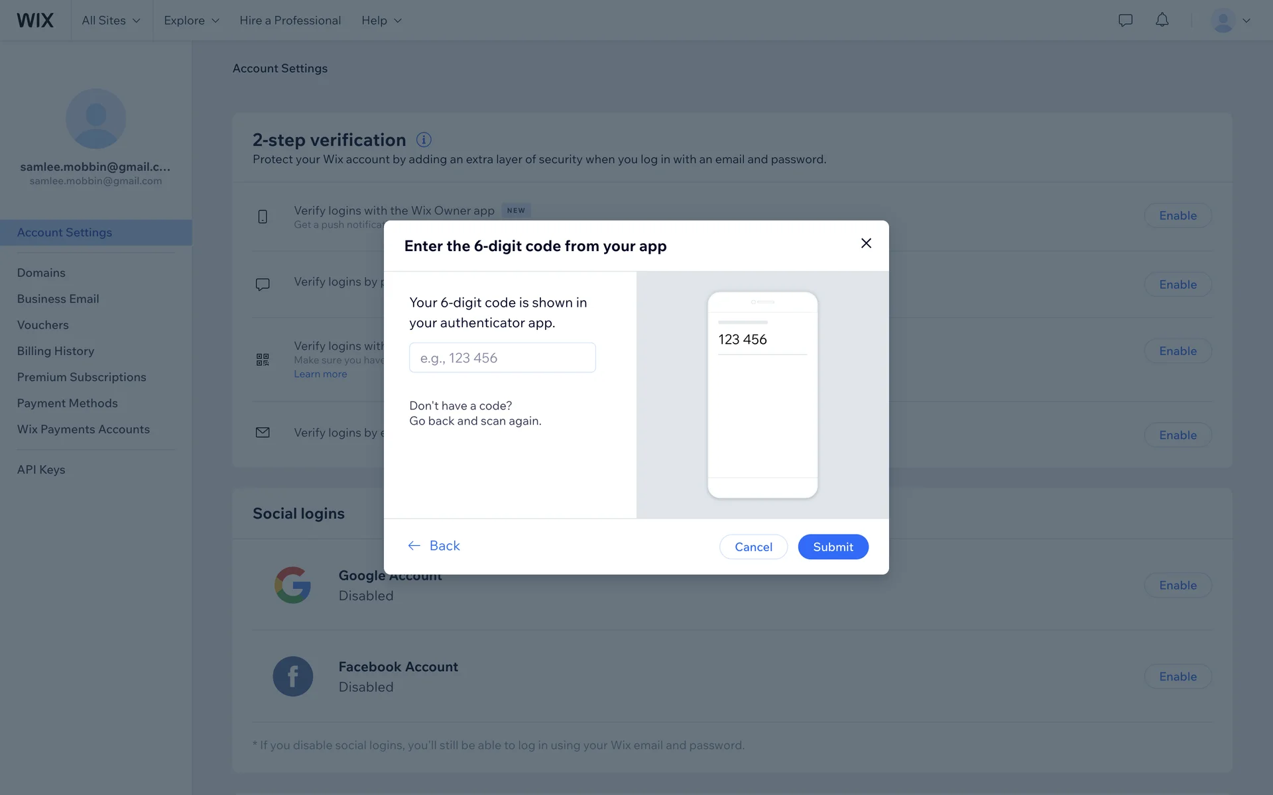Open the Explore menu dropdown

pyautogui.click(x=191, y=21)
